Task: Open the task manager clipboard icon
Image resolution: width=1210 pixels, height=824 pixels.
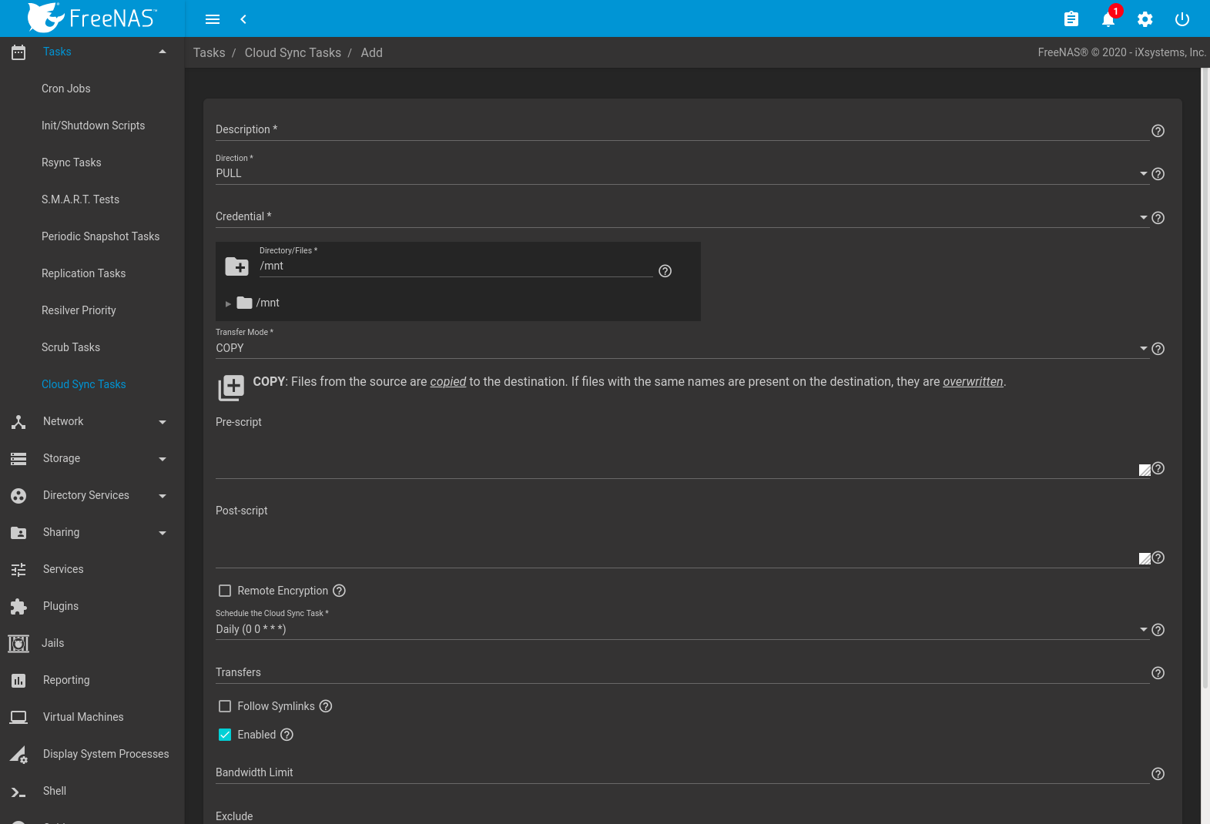Action: point(1071,19)
